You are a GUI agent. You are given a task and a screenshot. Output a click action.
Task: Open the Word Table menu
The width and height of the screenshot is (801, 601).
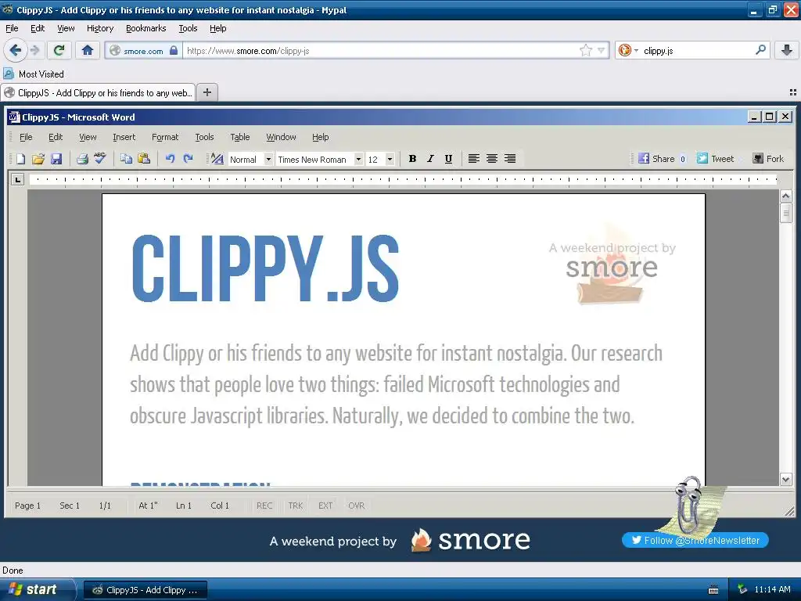coord(239,137)
